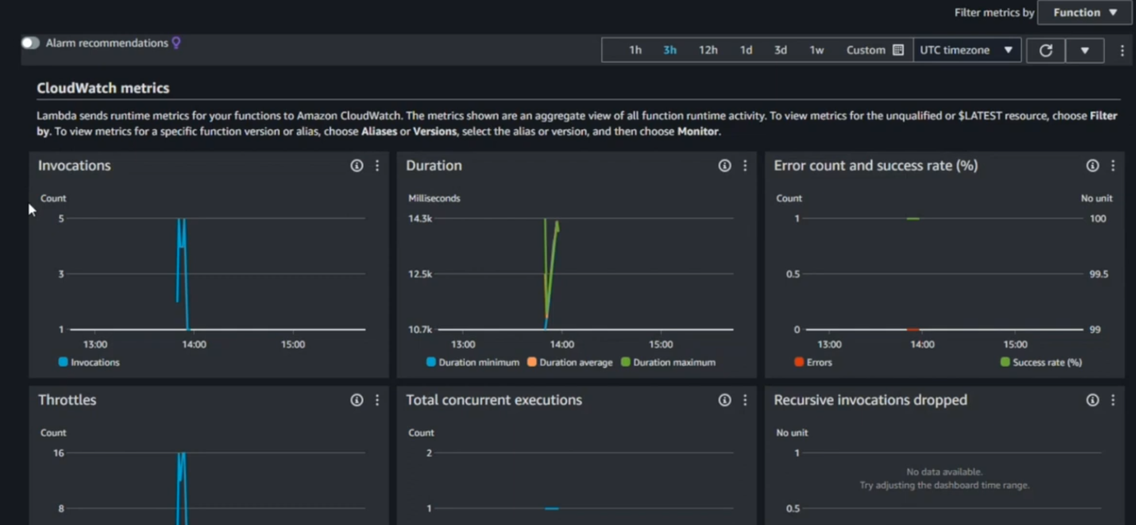This screenshot has height=525, width=1136.
Task: Open Filter metrics by Function dropdown
Action: click(x=1084, y=12)
